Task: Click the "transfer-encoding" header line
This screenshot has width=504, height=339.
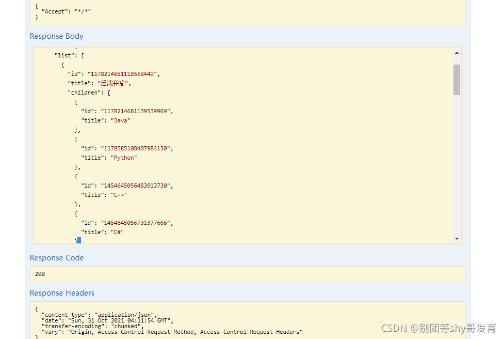Action: click(x=92, y=326)
